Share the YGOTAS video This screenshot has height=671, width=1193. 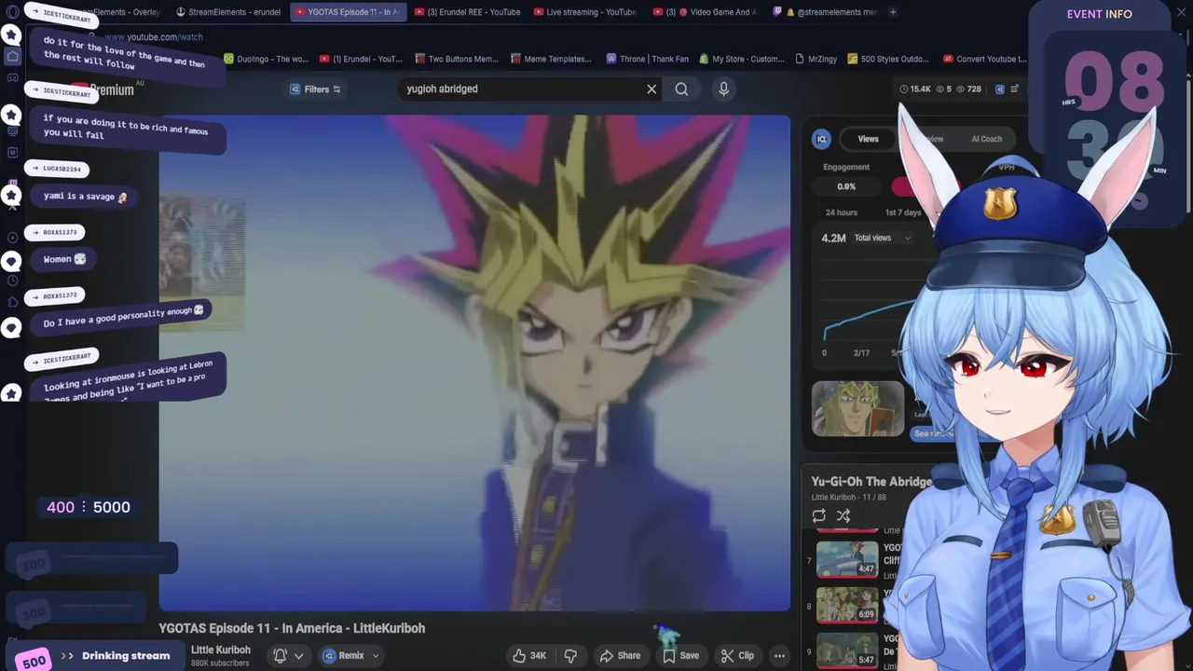click(620, 655)
